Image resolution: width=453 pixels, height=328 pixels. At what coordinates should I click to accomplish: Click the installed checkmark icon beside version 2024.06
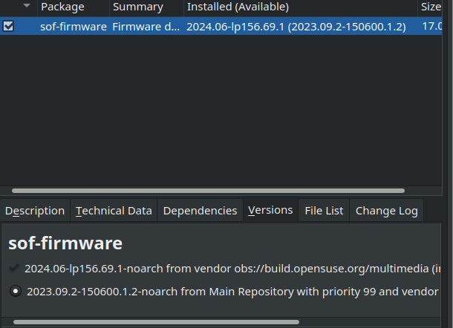click(x=15, y=268)
